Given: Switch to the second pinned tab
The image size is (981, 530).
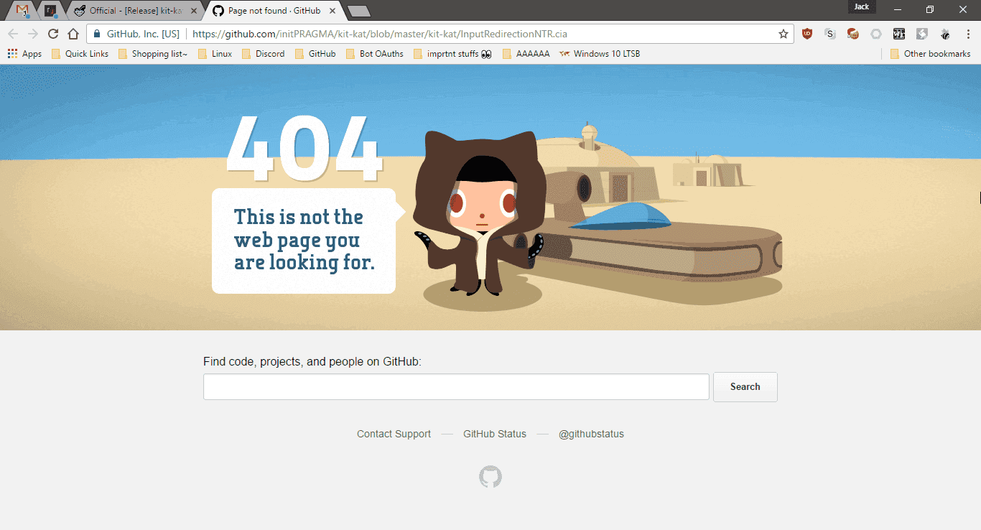Looking at the screenshot, I should click(50, 11).
